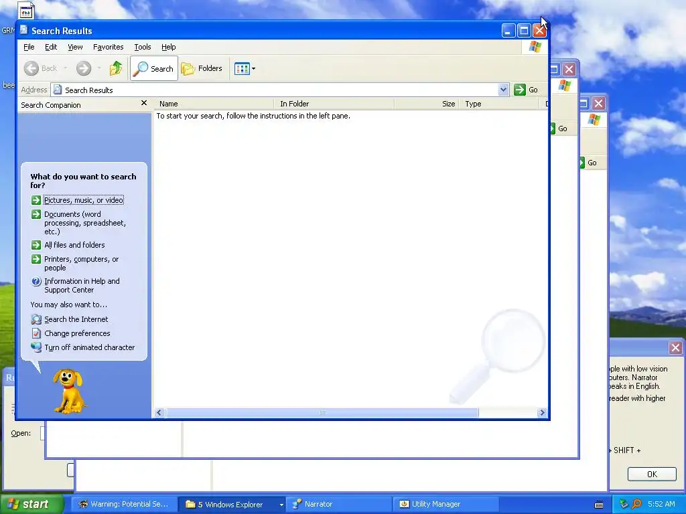The height and width of the screenshot is (514, 686).
Task: Open Information in Help and Support Center
Action: 82,285
